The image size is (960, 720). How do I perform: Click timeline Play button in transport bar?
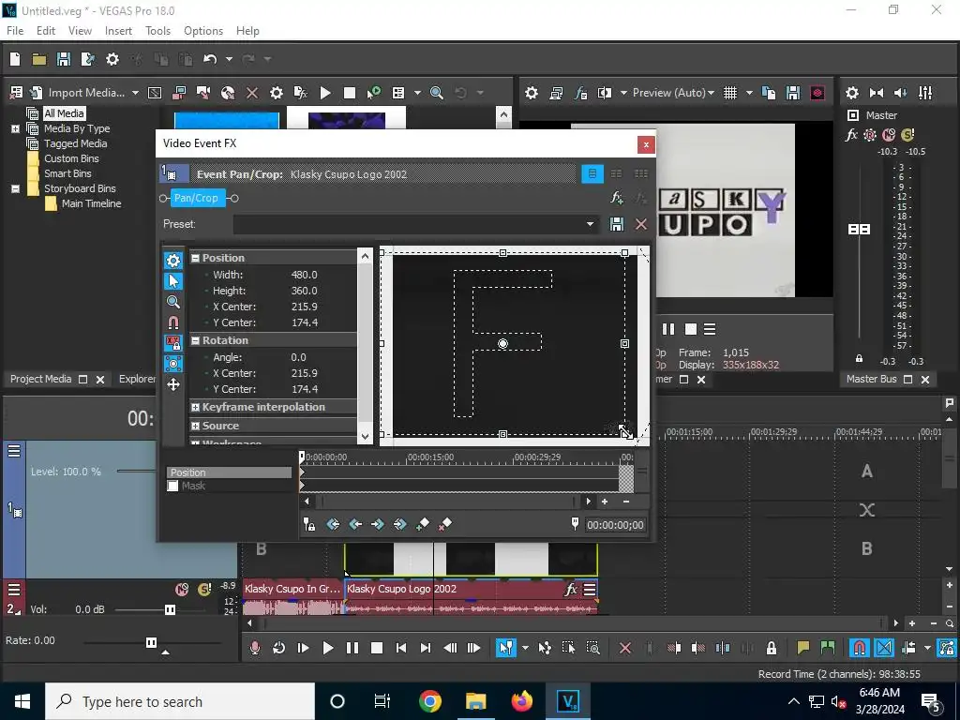[327, 648]
